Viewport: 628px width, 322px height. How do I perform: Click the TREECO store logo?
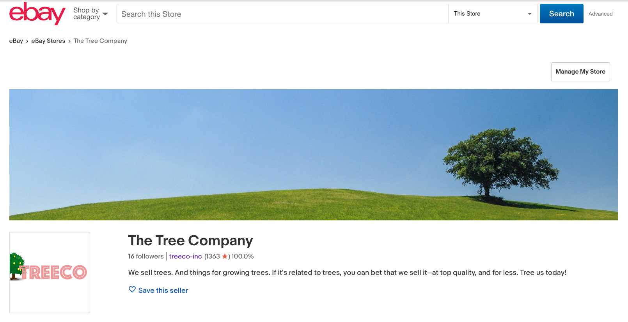tap(50, 272)
